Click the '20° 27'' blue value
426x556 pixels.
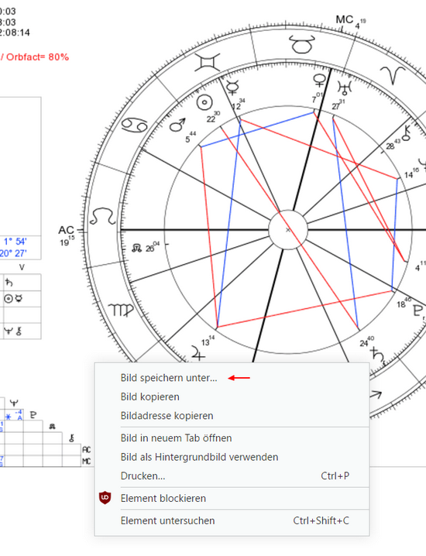click(13, 253)
